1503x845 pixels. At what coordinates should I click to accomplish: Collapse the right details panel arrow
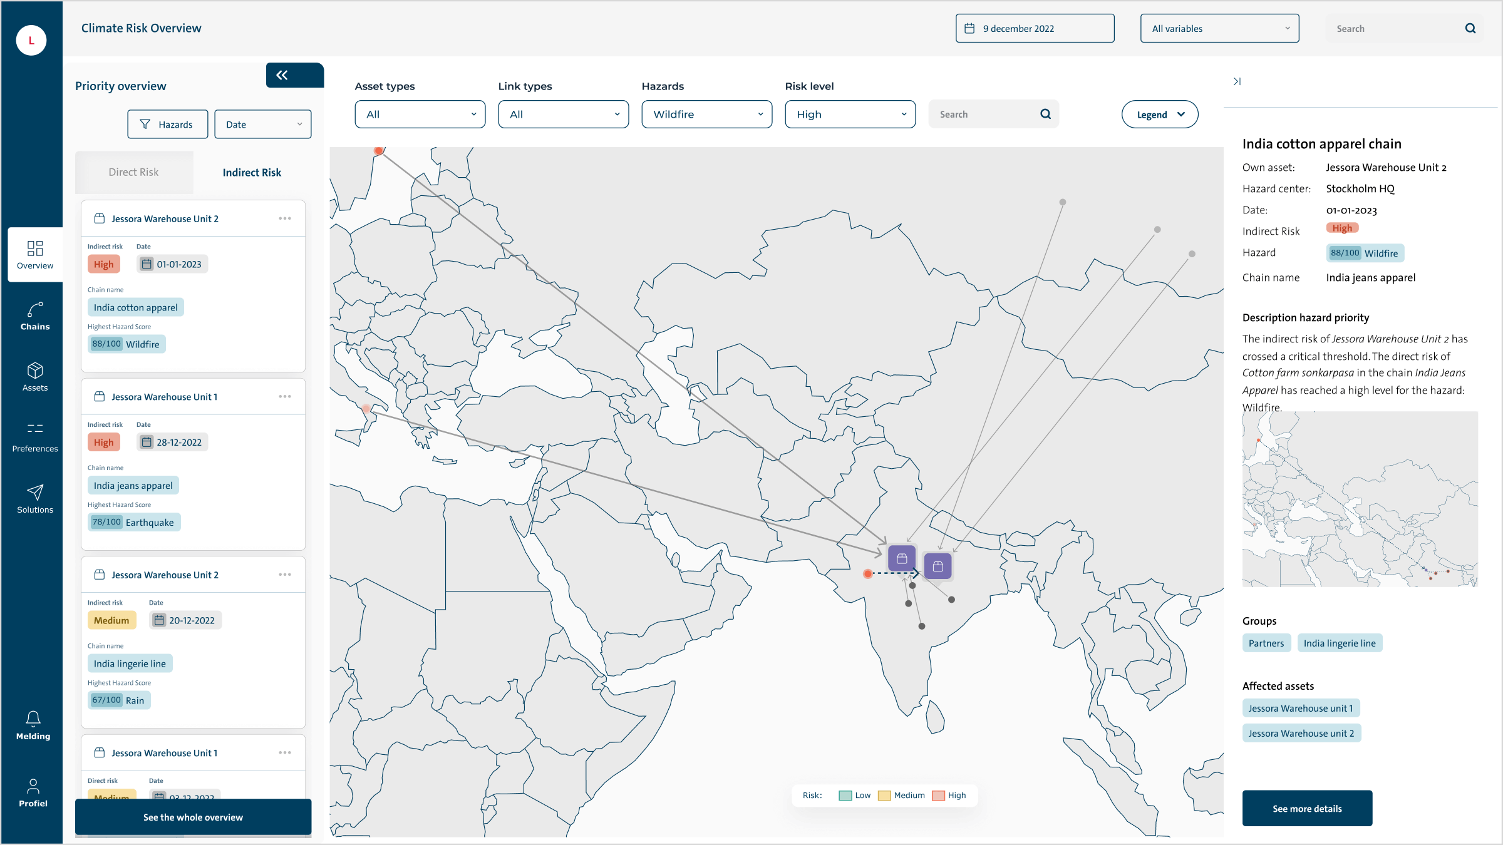1237,81
